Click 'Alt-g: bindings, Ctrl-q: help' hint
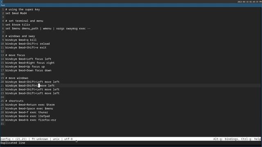The height and width of the screenshot is (147, 262). 237,139
